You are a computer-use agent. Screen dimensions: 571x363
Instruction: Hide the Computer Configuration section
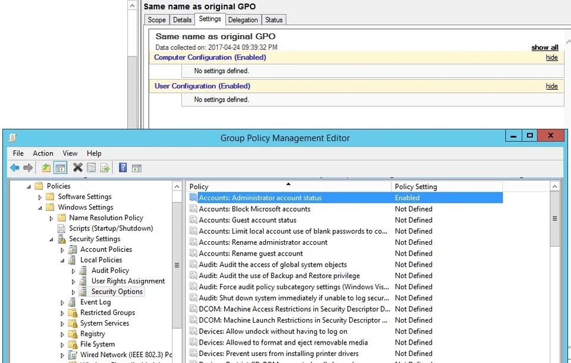coord(552,58)
